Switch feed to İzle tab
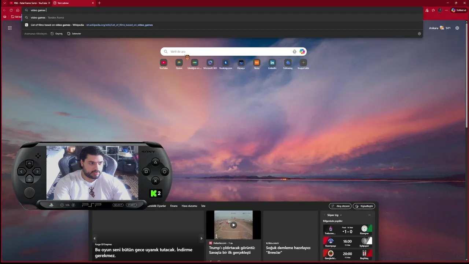Viewport: 469px width, 264px height. pyautogui.click(x=203, y=206)
